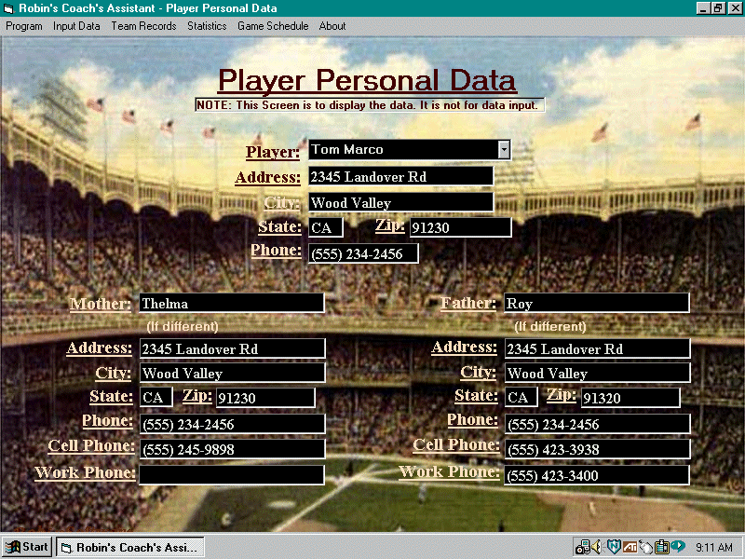Image resolution: width=745 pixels, height=559 pixels.
Task: Click the NOTE about display-only screen
Action: 370,105
